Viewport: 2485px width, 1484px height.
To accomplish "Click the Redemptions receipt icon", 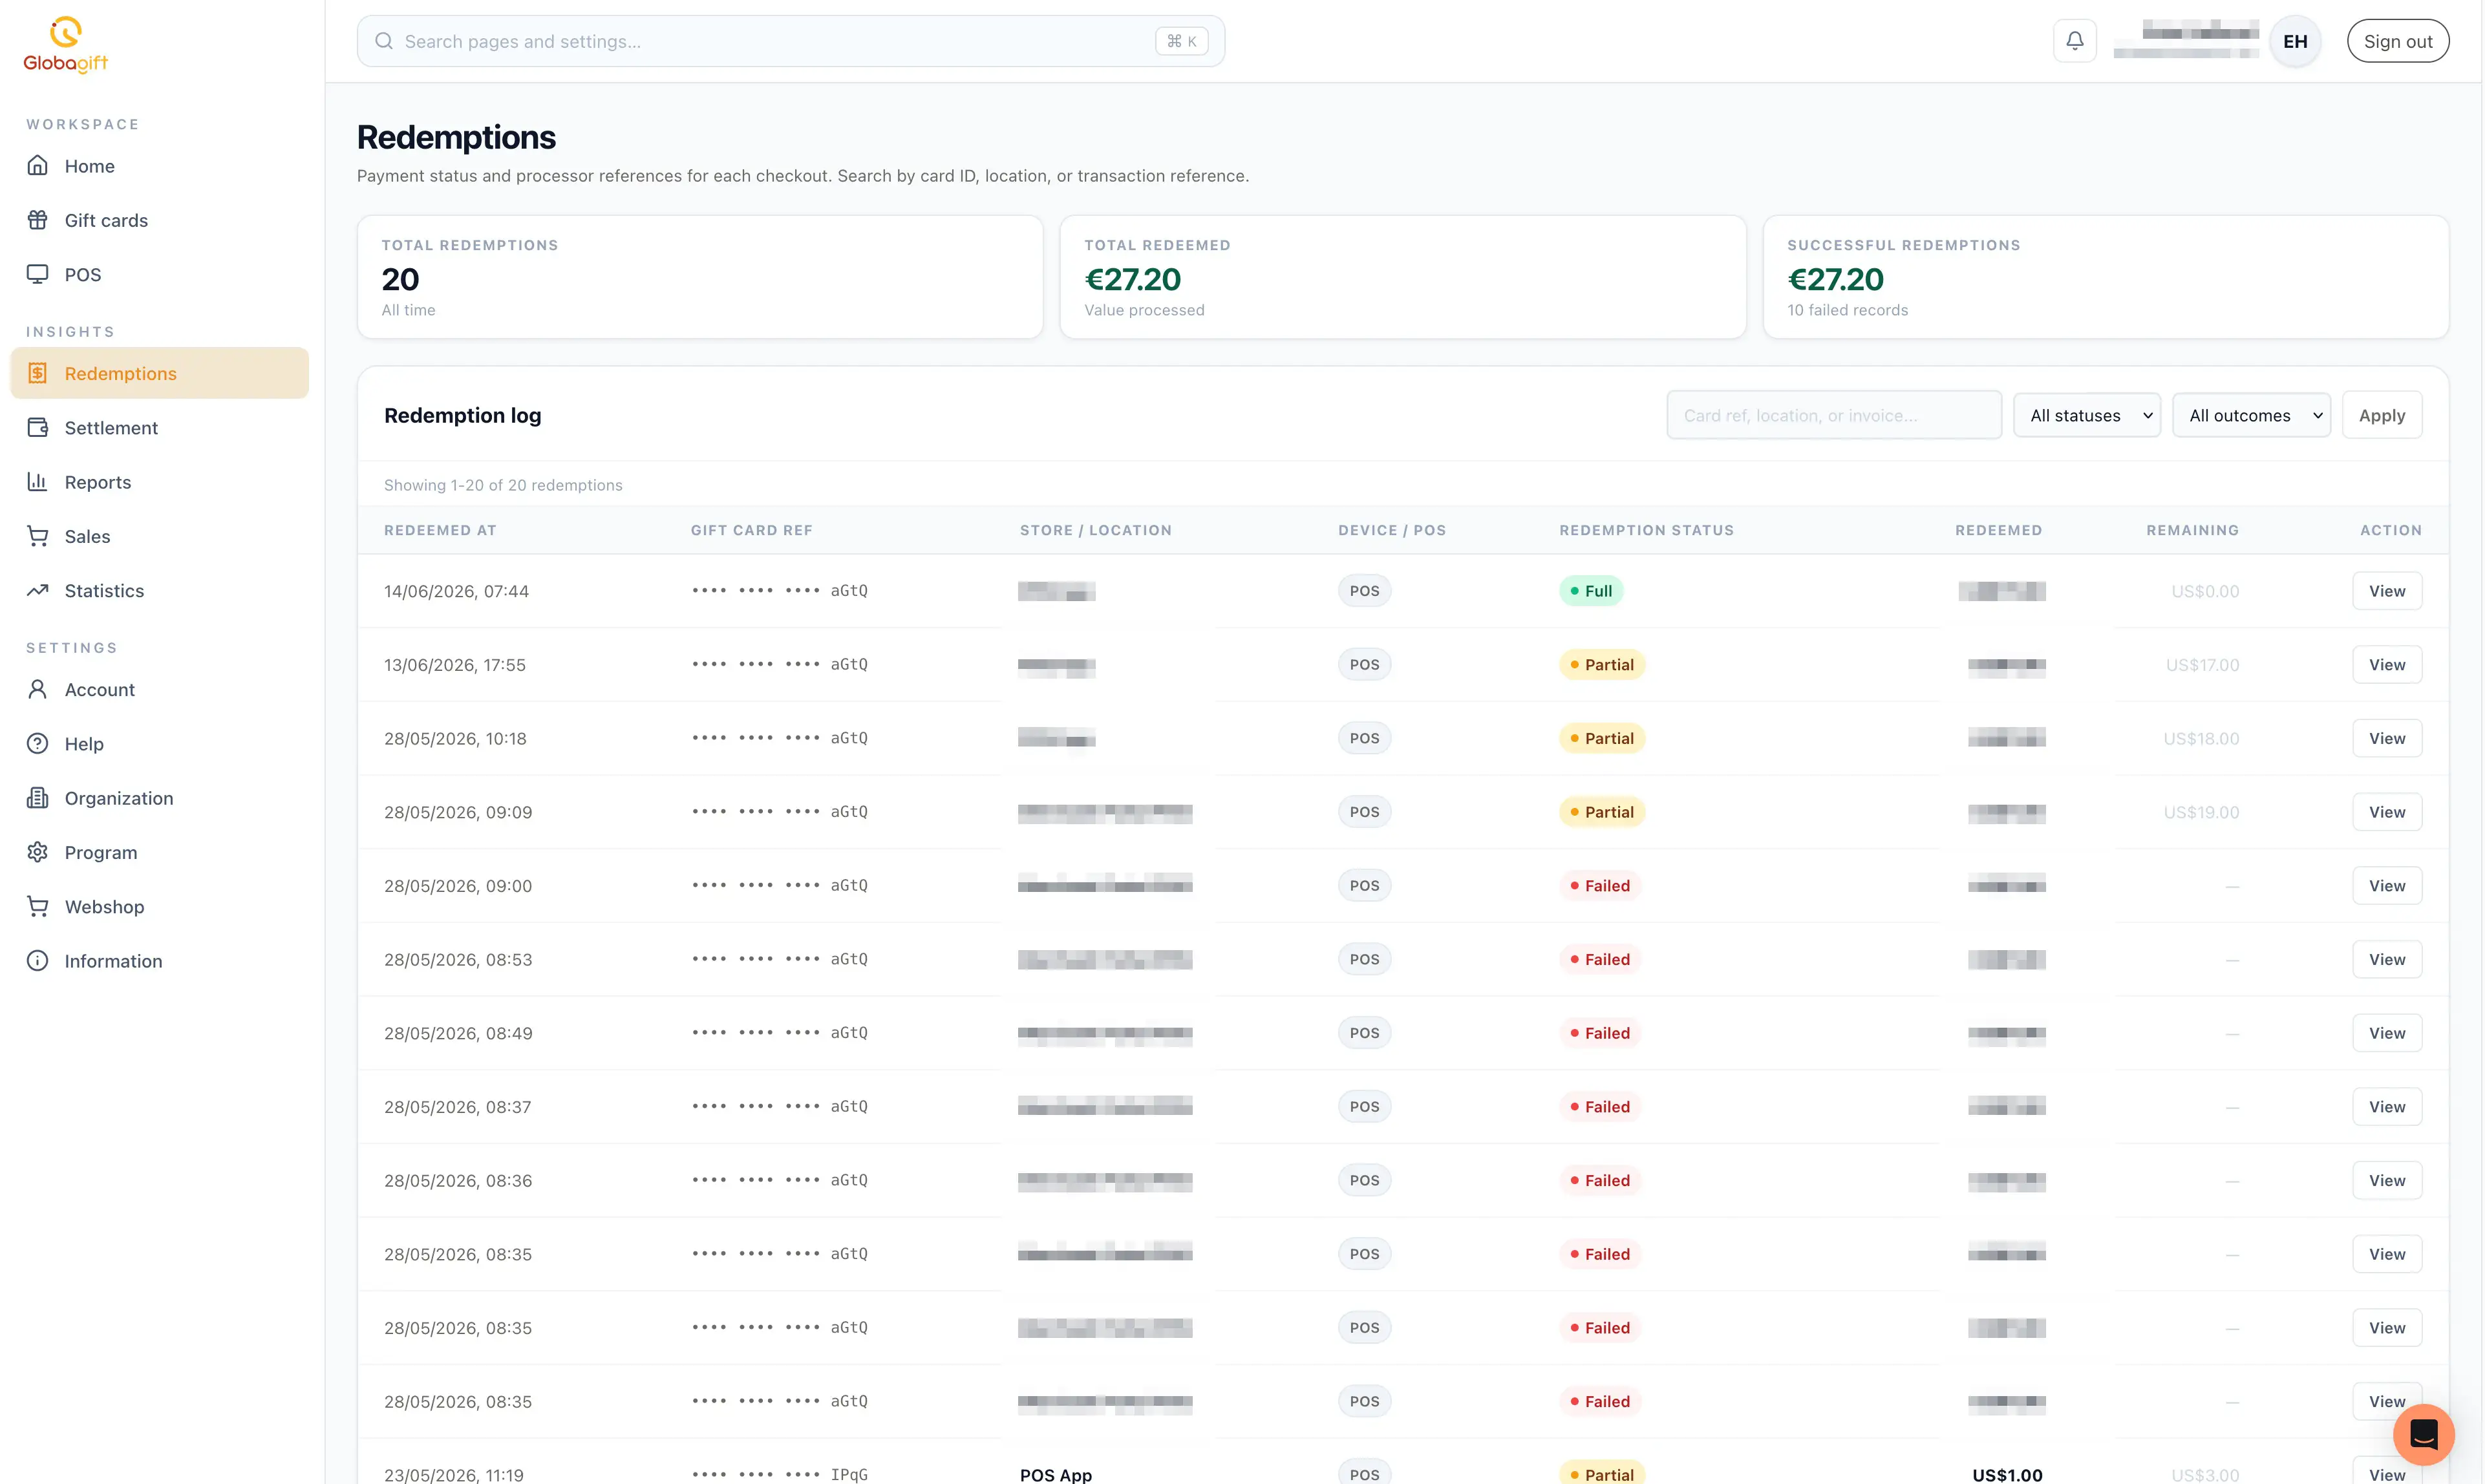I will [38, 373].
